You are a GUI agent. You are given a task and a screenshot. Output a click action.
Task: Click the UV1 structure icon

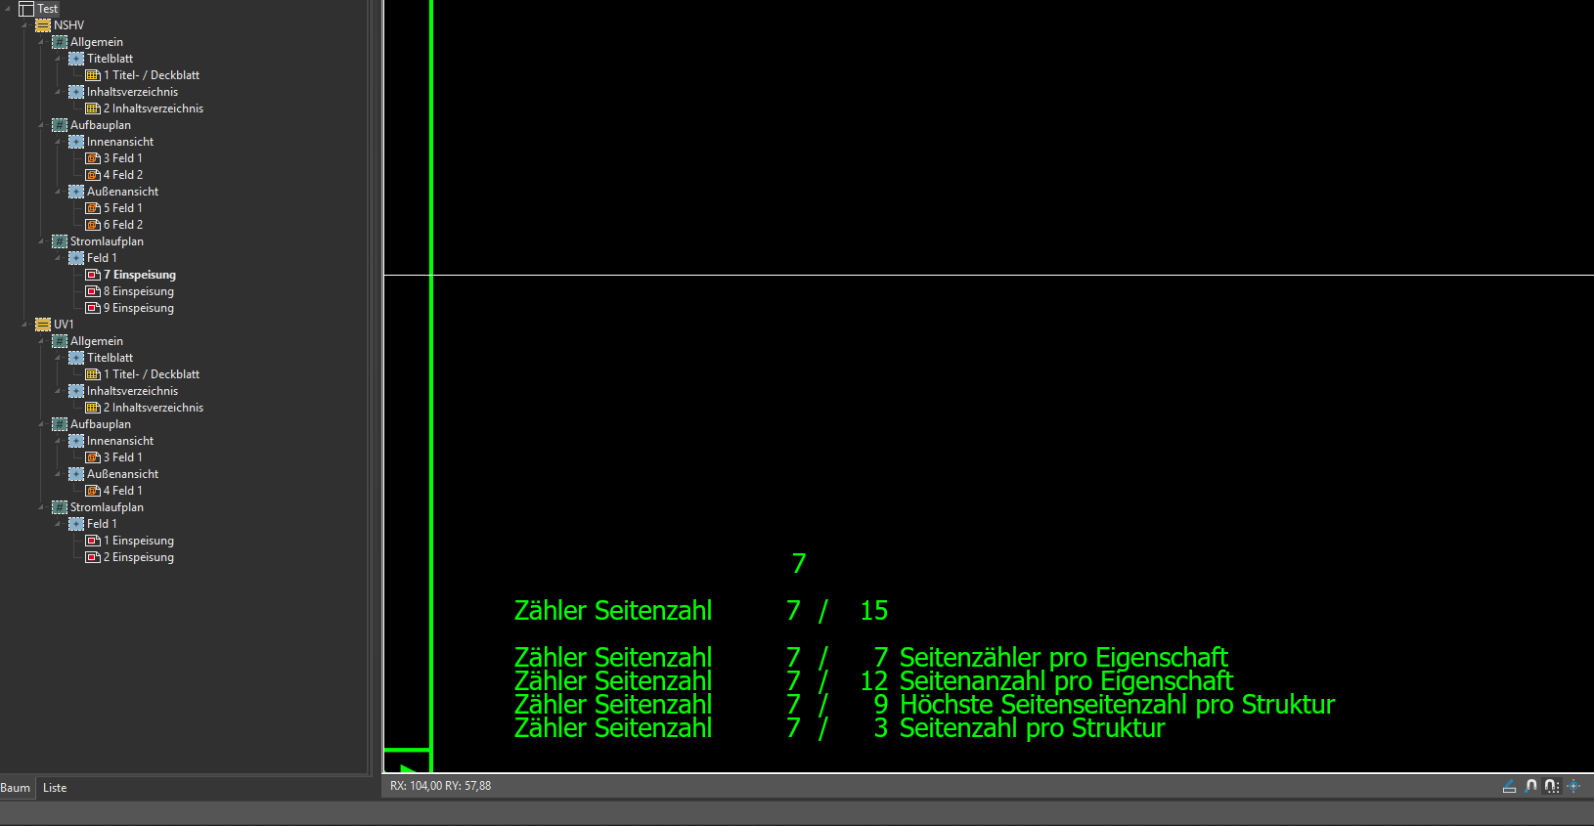tap(43, 325)
